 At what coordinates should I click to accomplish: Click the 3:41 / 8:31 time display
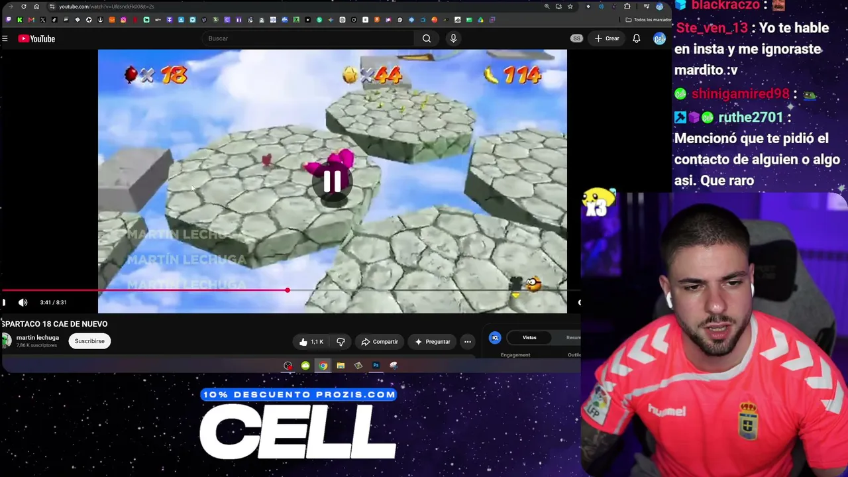coord(53,303)
